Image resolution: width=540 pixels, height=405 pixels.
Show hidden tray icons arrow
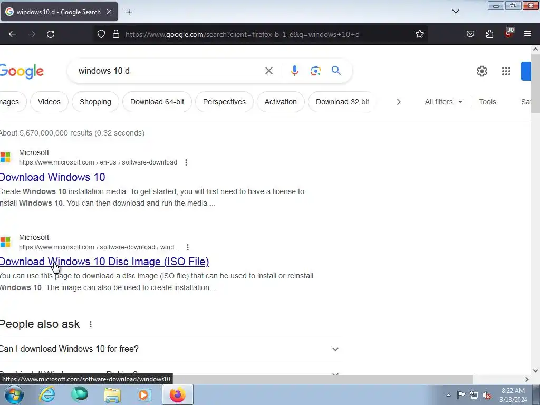click(x=448, y=395)
